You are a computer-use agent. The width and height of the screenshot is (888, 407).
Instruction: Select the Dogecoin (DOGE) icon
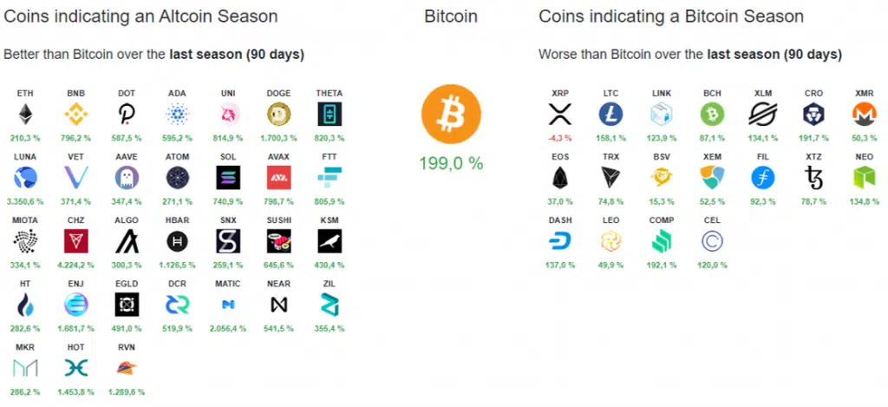278,115
